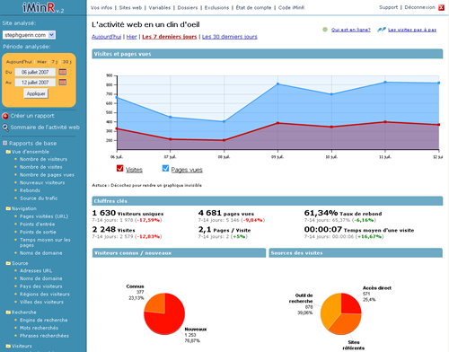The width and height of the screenshot is (449, 352).
Task: Uncheck the Visites graph checkbox
Action: 119,169
